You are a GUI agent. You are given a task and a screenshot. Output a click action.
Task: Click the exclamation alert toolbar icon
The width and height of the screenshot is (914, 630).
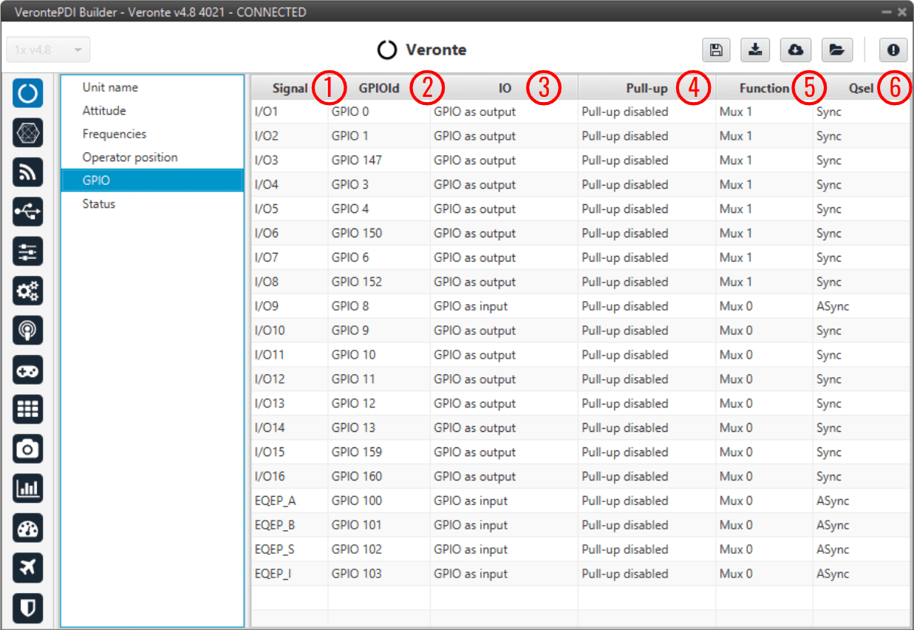[x=893, y=50]
